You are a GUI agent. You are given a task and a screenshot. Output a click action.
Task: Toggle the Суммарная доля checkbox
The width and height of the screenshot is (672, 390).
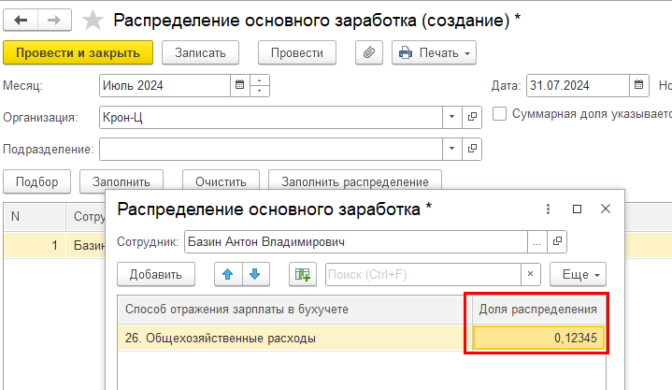point(499,114)
